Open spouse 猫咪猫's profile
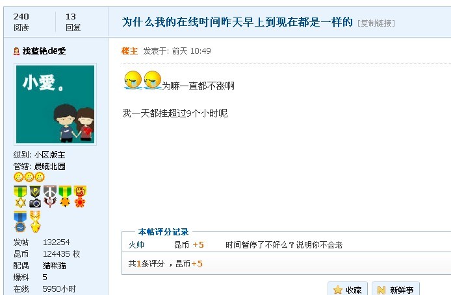 (54, 265)
